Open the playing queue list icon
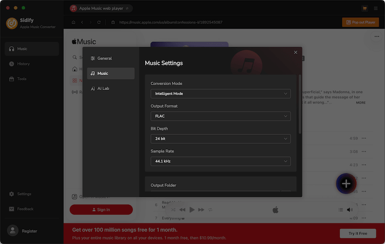This screenshot has width=385, height=244. (341, 210)
